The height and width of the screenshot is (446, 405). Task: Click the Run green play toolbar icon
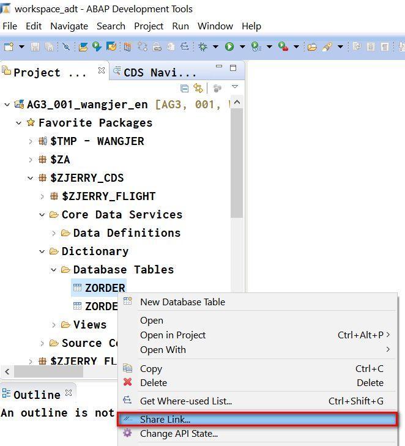229,46
